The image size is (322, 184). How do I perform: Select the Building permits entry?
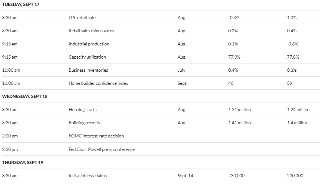point(84,123)
